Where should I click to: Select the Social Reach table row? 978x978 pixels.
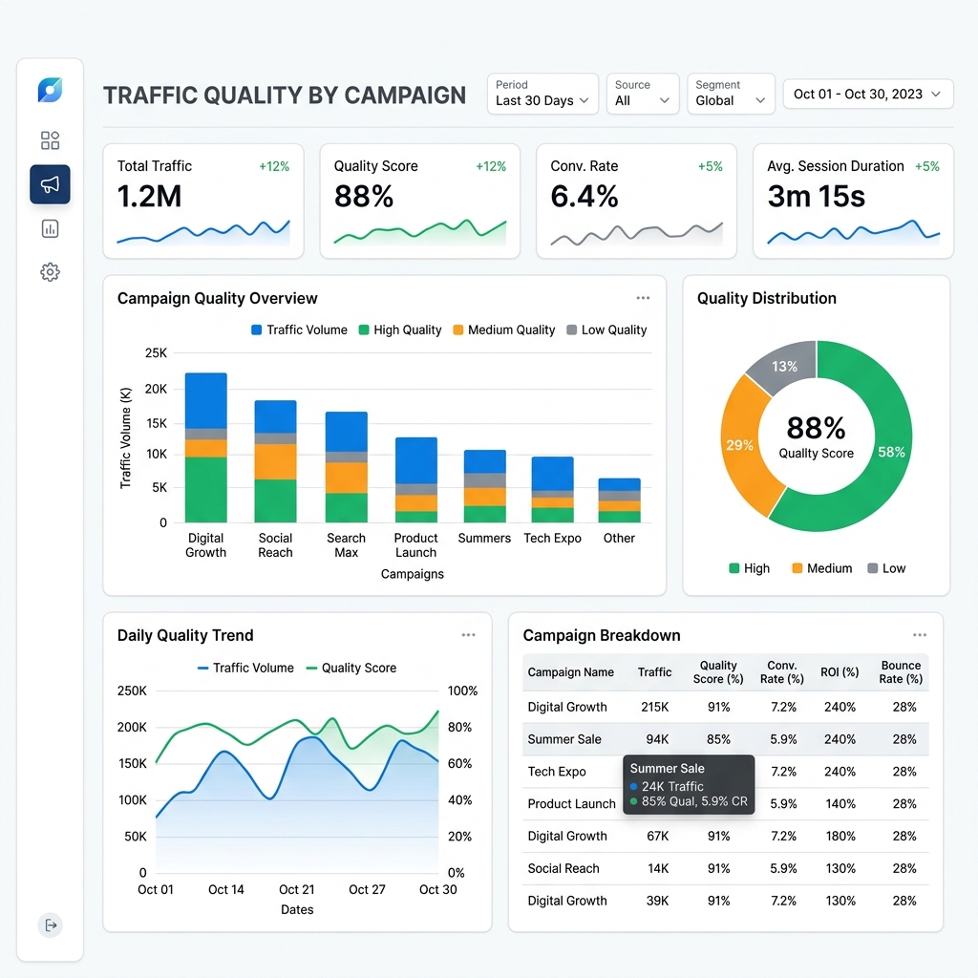tap(726, 868)
